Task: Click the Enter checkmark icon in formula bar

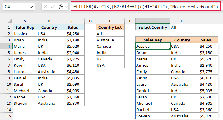Action: click(x=53, y=7)
